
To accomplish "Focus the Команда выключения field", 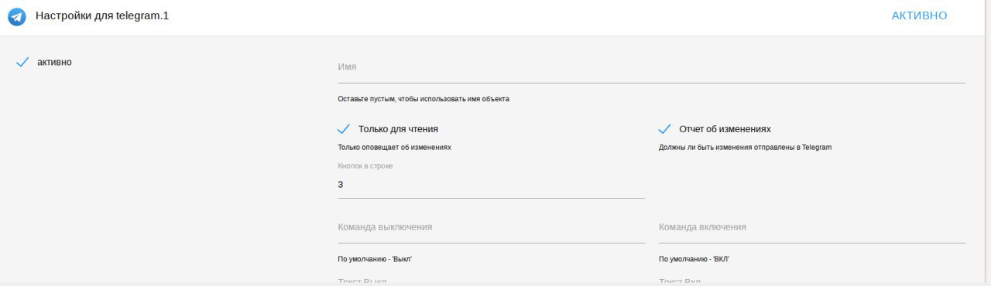I will click(x=491, y=228).
